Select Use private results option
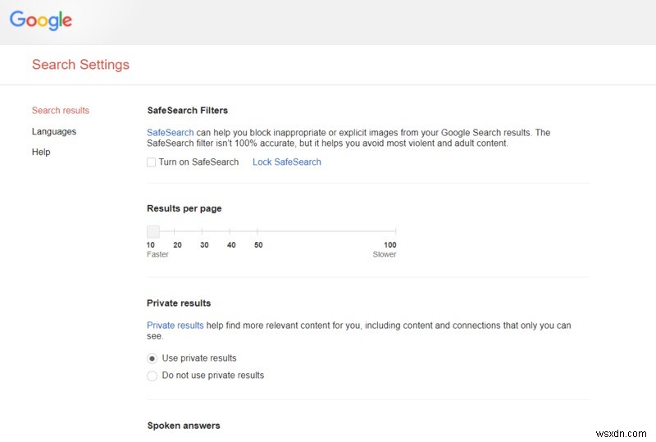Viewport: 656px width, 442px height. (152, 358)
